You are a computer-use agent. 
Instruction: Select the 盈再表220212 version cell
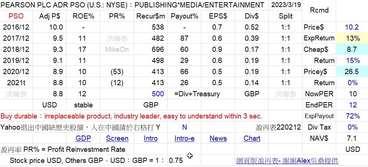[x=278, y=127]
